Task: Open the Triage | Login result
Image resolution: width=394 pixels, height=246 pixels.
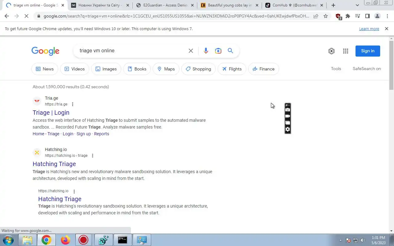Action: pos(51,113)
